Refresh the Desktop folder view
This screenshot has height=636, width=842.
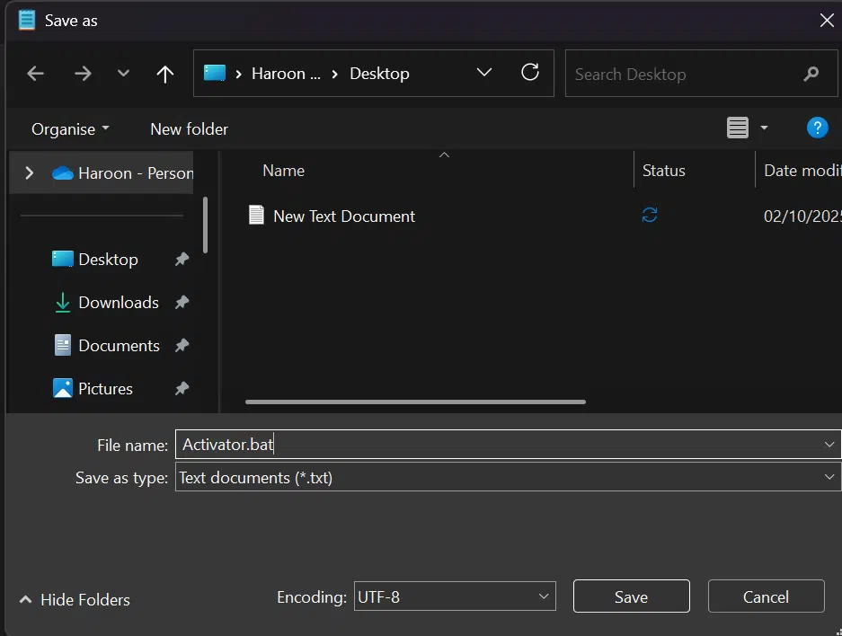[x=530, y=73]
